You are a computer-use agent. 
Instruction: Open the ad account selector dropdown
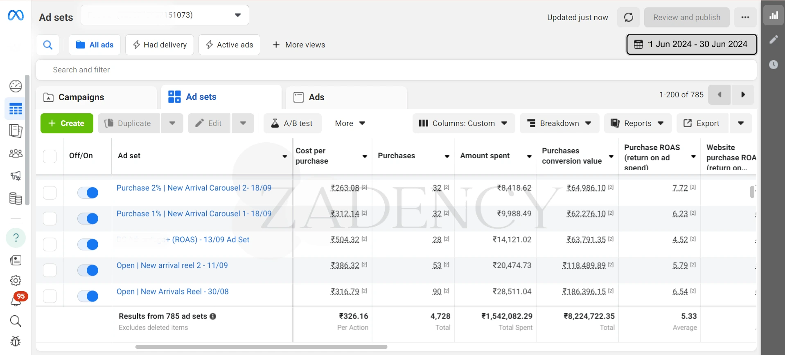165,15
